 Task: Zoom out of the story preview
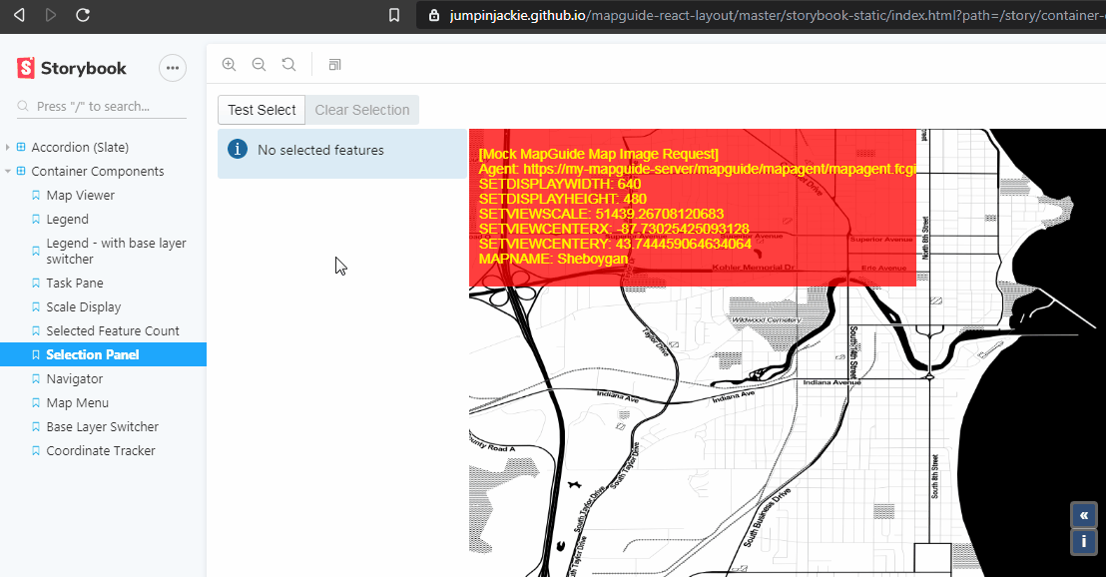259,64
